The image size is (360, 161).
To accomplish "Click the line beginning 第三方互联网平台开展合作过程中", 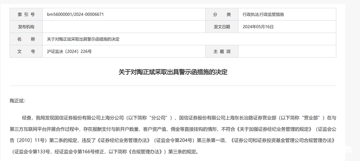I will point(173,129).
